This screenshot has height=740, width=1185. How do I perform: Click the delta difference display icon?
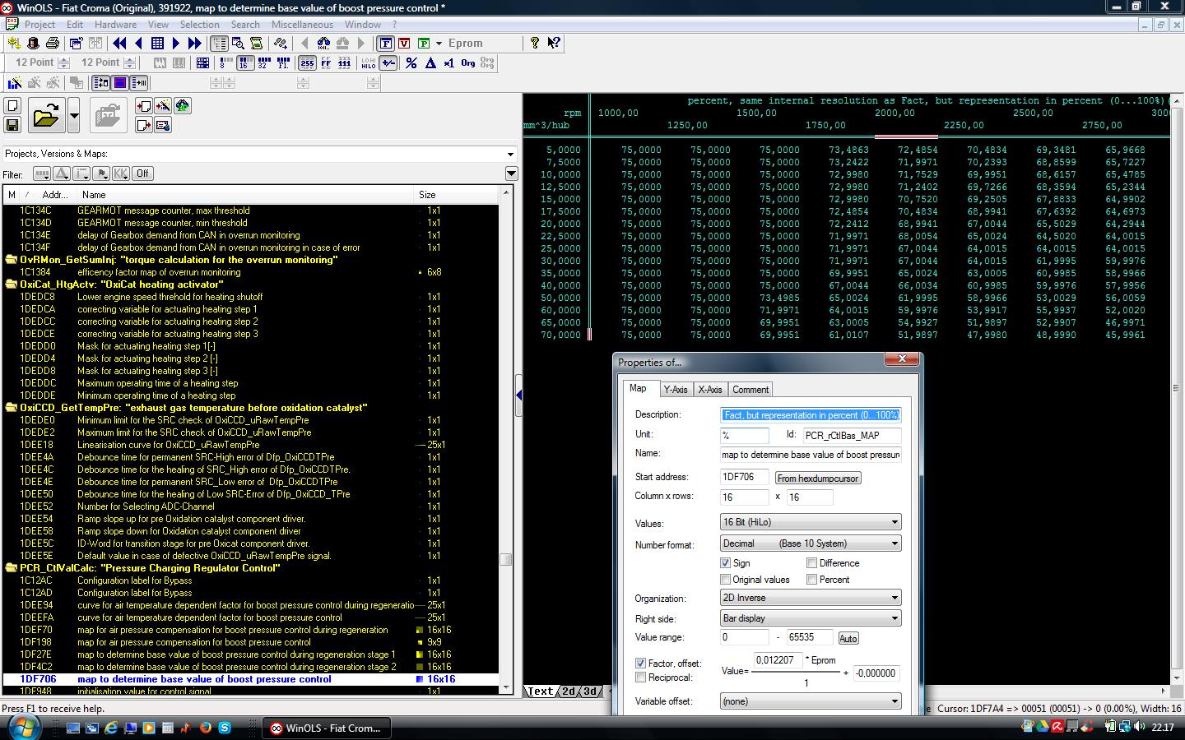(x=430, y=62)
